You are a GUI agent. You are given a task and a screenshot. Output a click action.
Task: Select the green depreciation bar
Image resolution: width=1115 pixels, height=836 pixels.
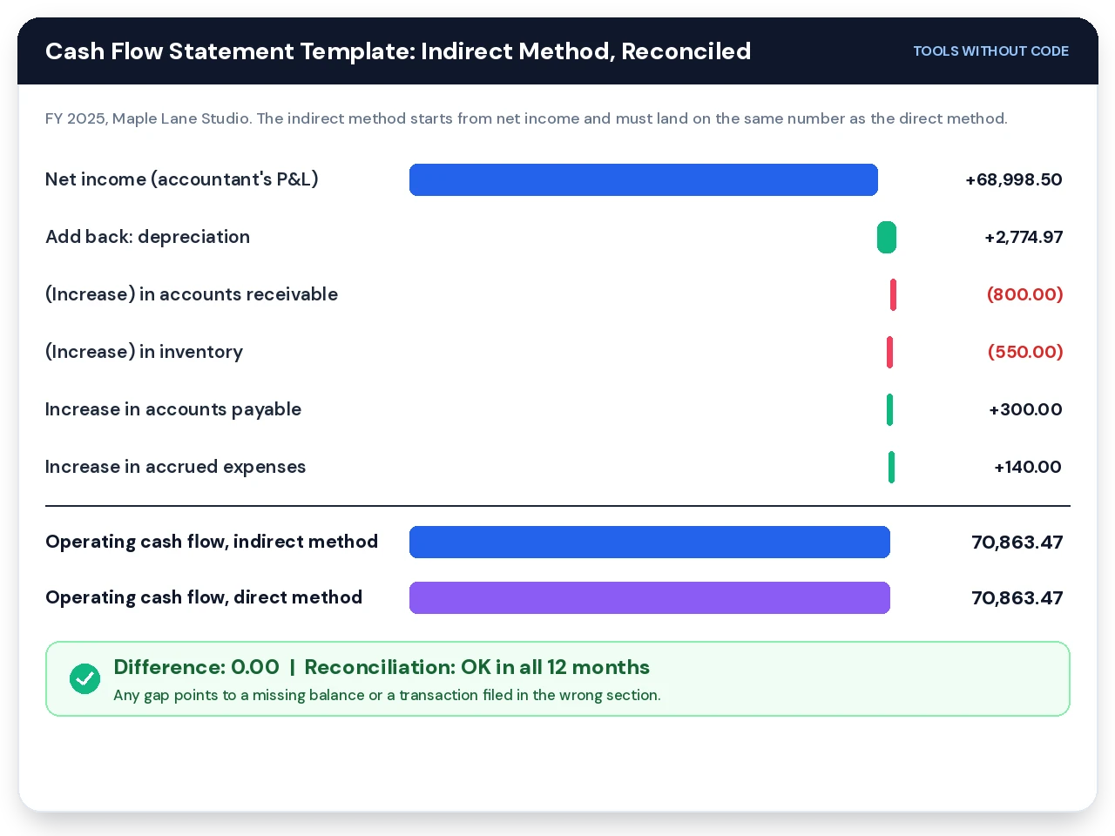tap(887, 237)
